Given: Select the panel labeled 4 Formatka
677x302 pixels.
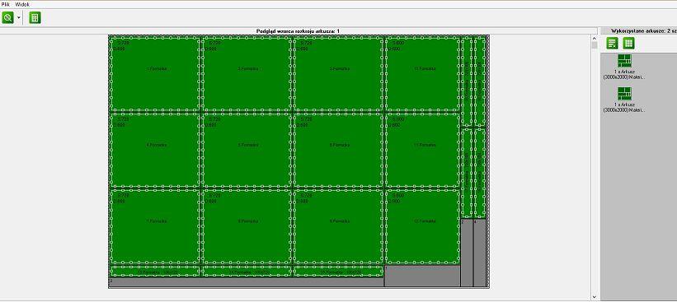Looking at the screenshot, I should tap(154, 151).
